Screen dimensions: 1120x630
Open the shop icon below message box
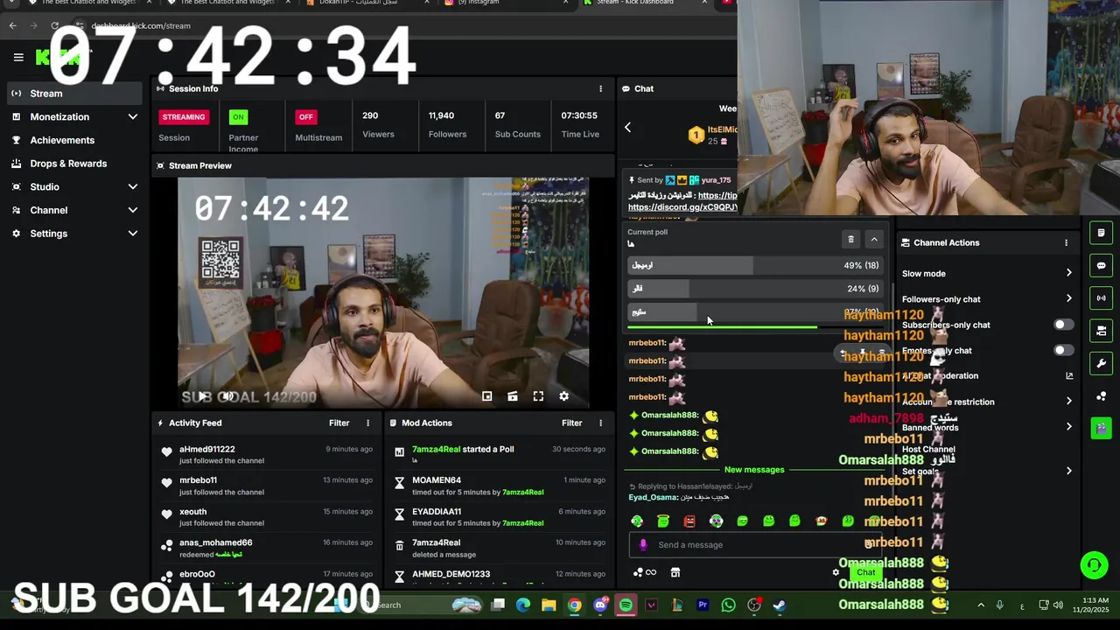point(675,572)
